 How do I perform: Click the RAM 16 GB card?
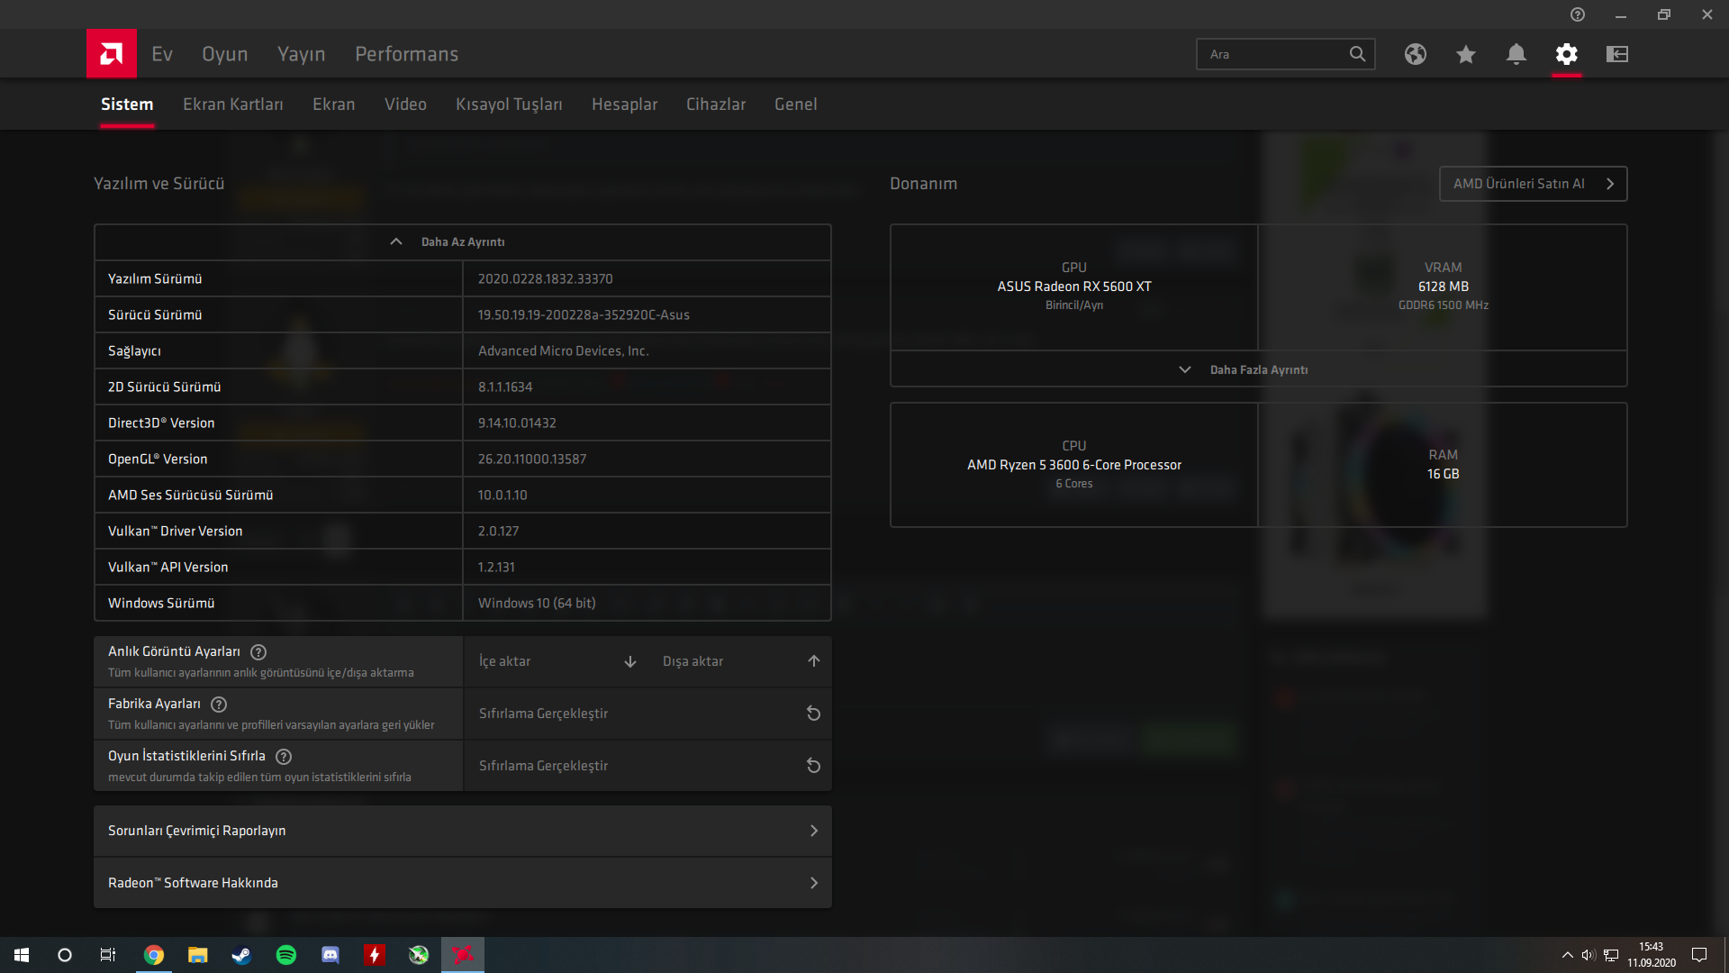click(x=1443, y=465)
